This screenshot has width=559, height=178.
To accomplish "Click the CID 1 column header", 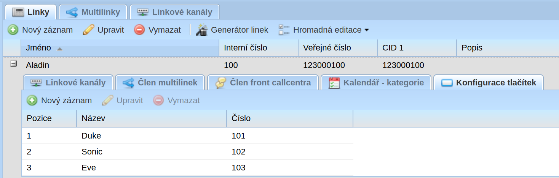I will point(417,48).
